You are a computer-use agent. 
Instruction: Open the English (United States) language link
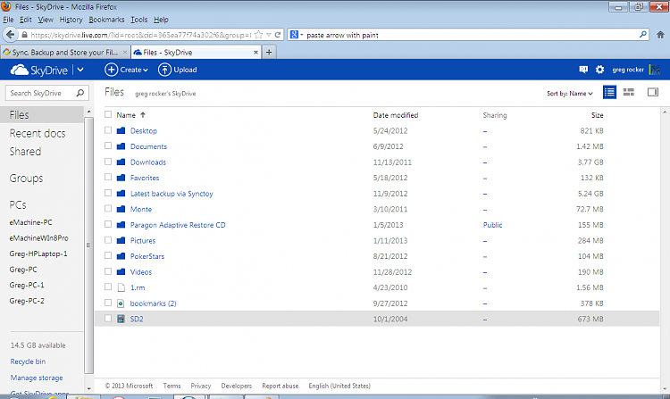tap(339, 386)
